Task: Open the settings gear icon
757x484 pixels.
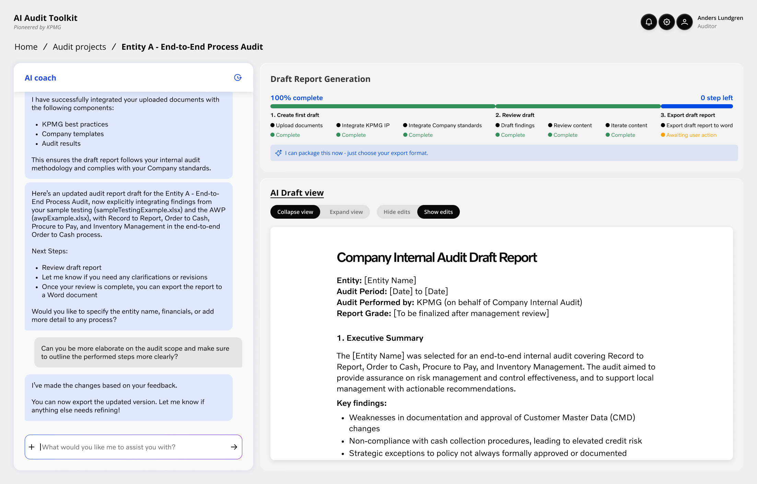Action: [666, 22]
